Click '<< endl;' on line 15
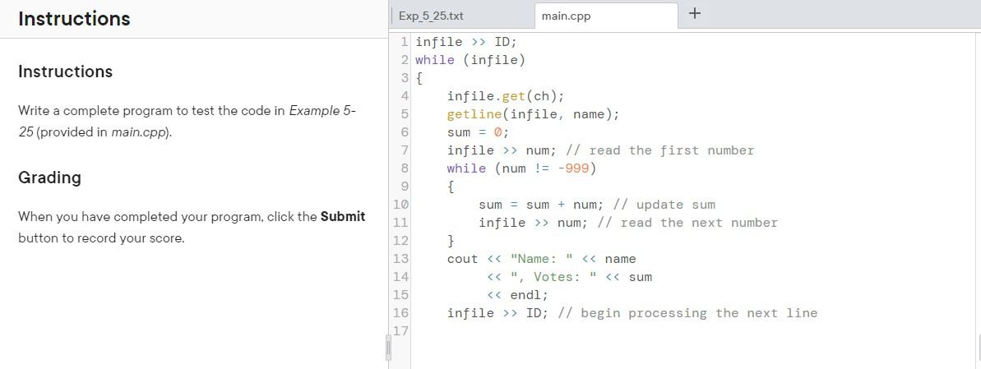 point(517,295)
